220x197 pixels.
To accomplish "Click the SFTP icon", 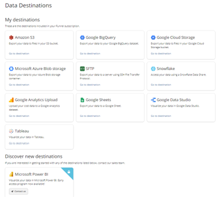I will tap(82, 69).
